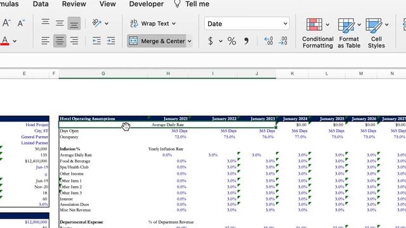406x228 pixels.
Task: Apply accounting dollar format
Action: (211, 41)
